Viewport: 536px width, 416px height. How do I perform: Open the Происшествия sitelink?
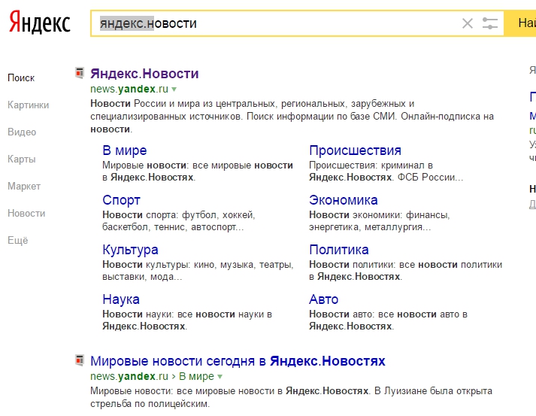(x=355, y=150)
